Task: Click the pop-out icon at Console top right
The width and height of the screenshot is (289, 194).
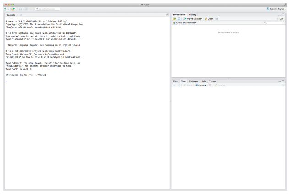Action: [x=167, y=15]
